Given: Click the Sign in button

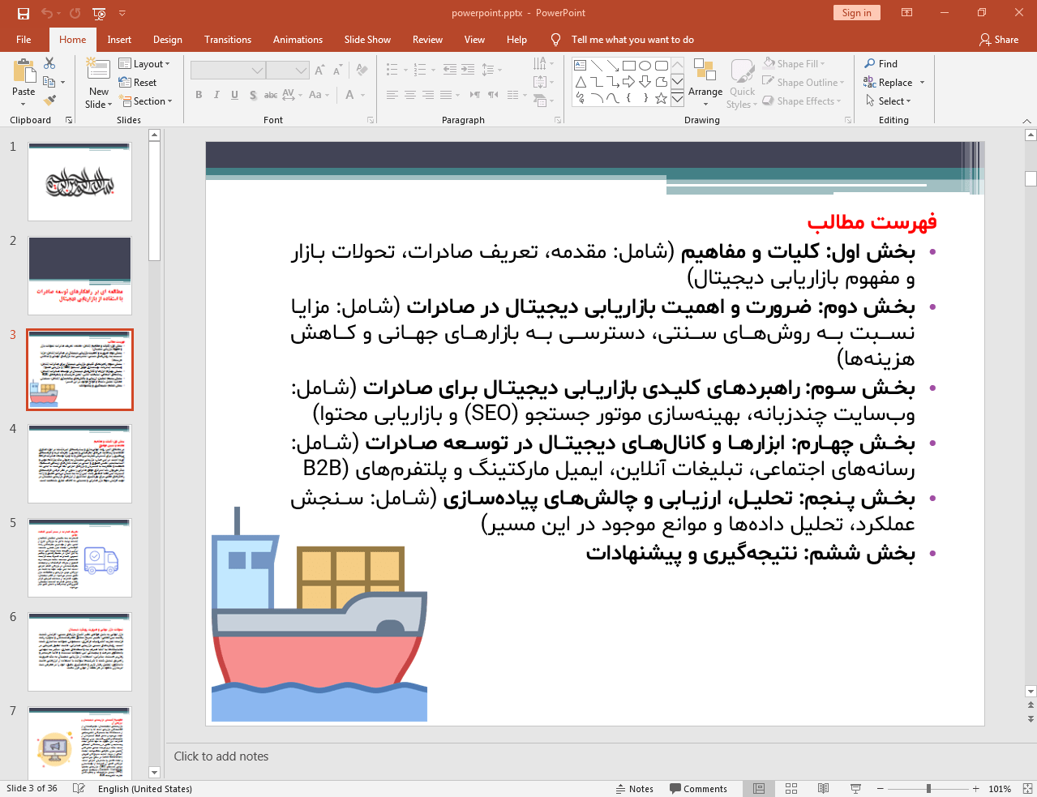Looking at the screenshot, I should coord(856,12).
